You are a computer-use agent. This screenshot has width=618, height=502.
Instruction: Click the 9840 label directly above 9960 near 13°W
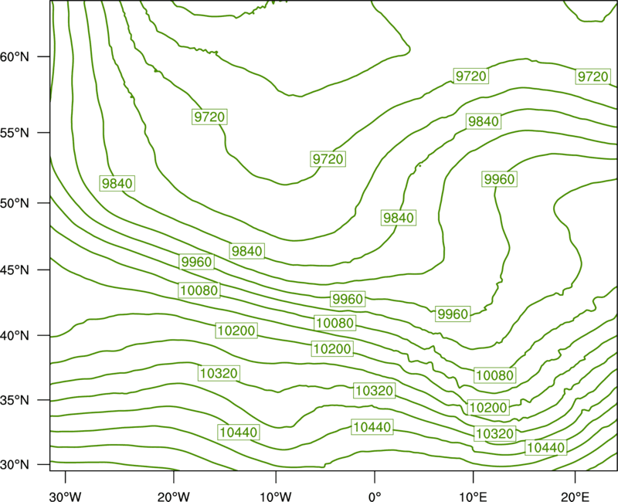[x=246, y=251]
